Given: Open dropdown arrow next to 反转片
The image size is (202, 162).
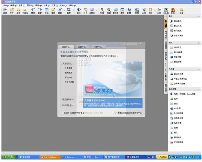Looking at the screenshot, I should pyautogui.click(x=97, y=11).
